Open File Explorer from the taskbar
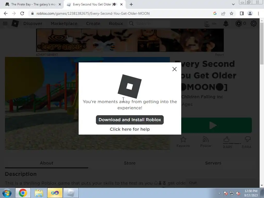The image size is (264, 198). 39,193
